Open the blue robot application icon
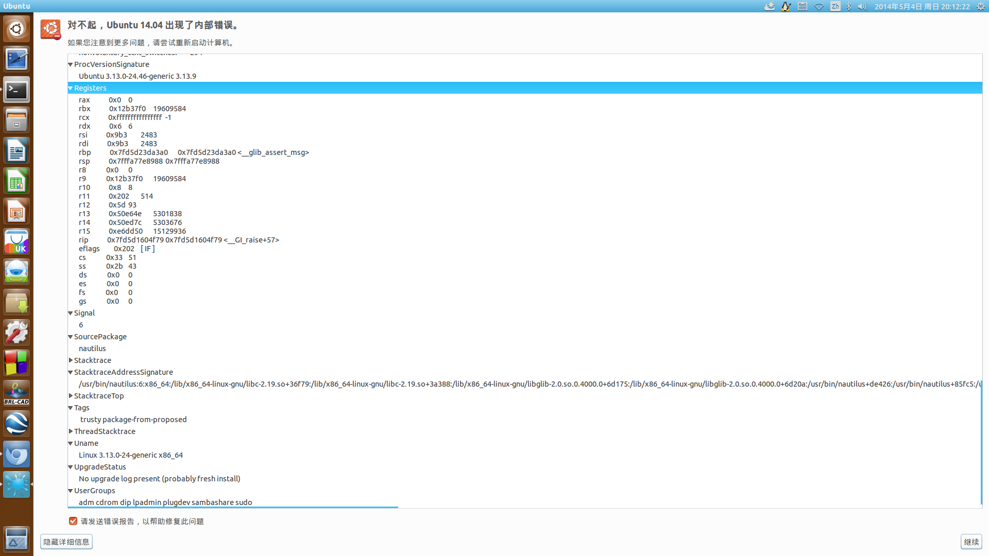This screenshot has height=556, width=989. [16, 272]
